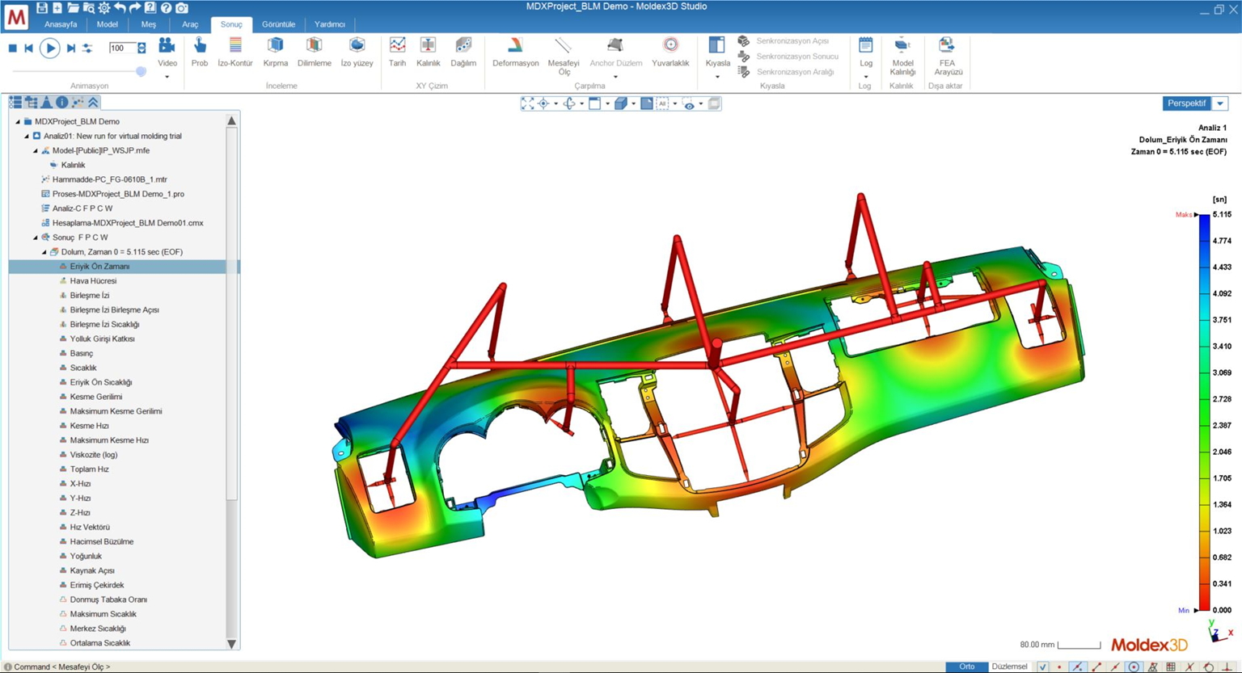Click the collapse-all chevrons icon in project panel
The height and width of the screenshot is (673, 1242).
coord(93,103)
